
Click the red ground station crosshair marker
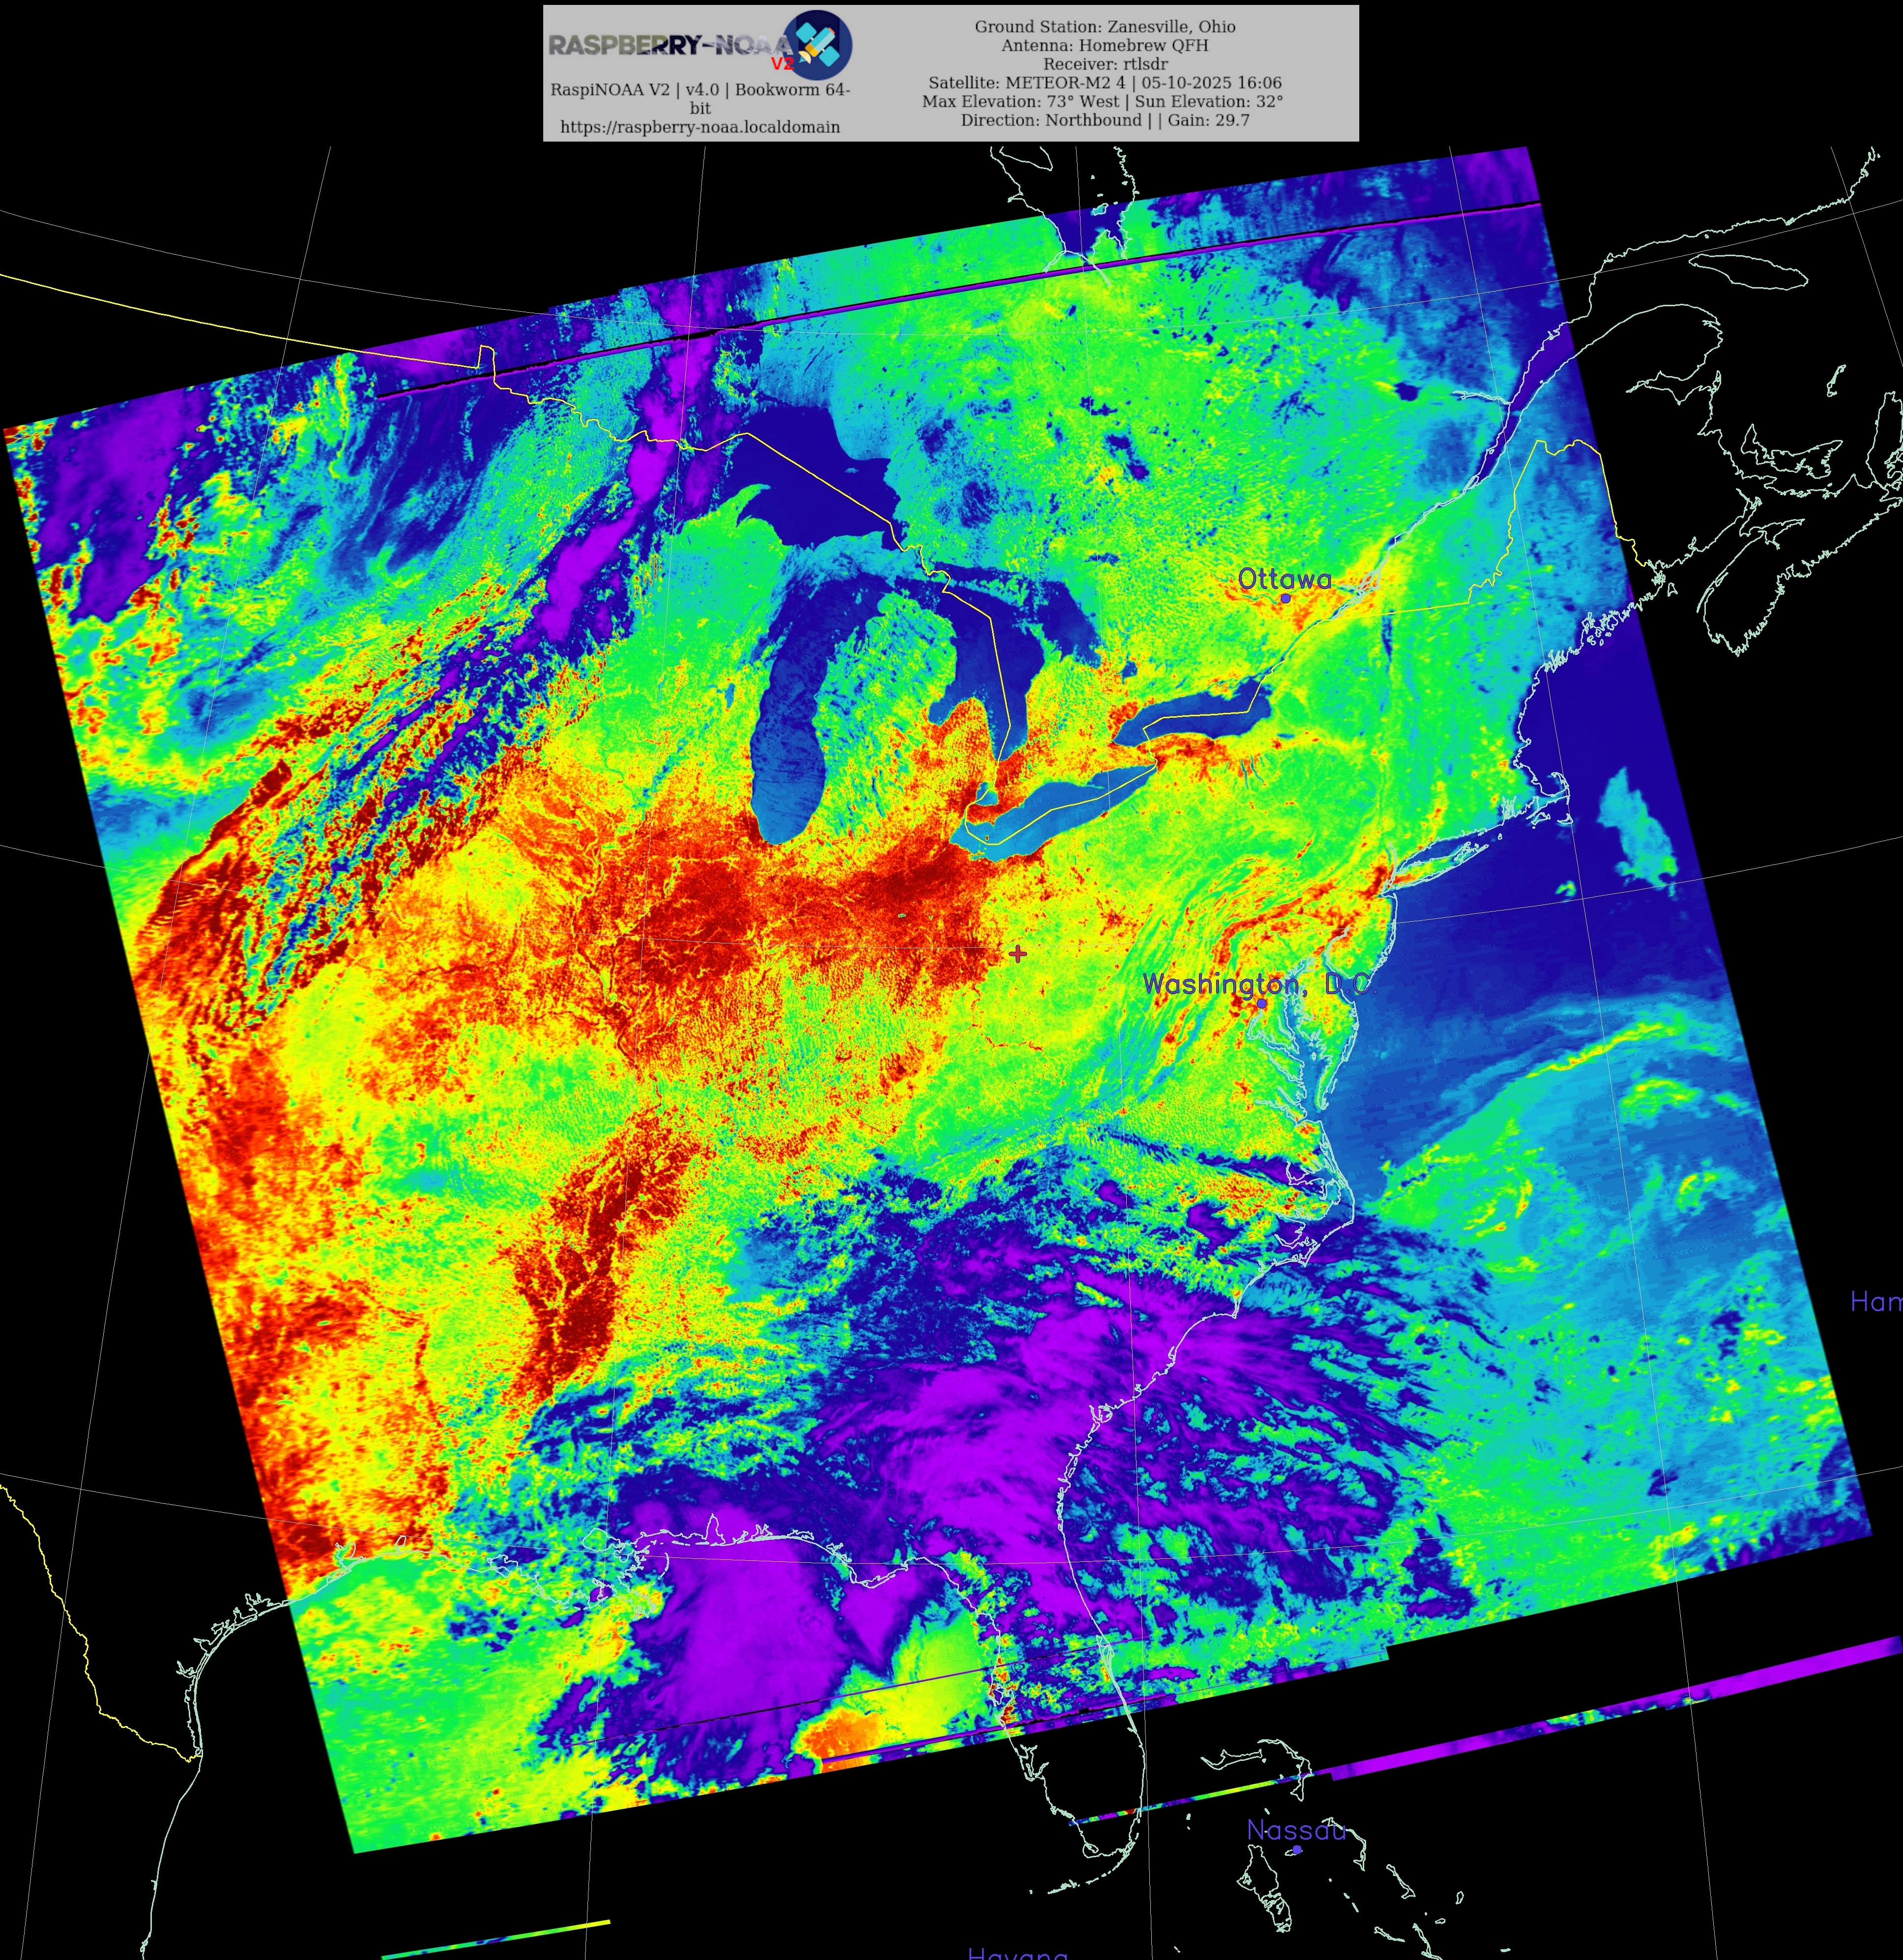(x=1018, y=953)
